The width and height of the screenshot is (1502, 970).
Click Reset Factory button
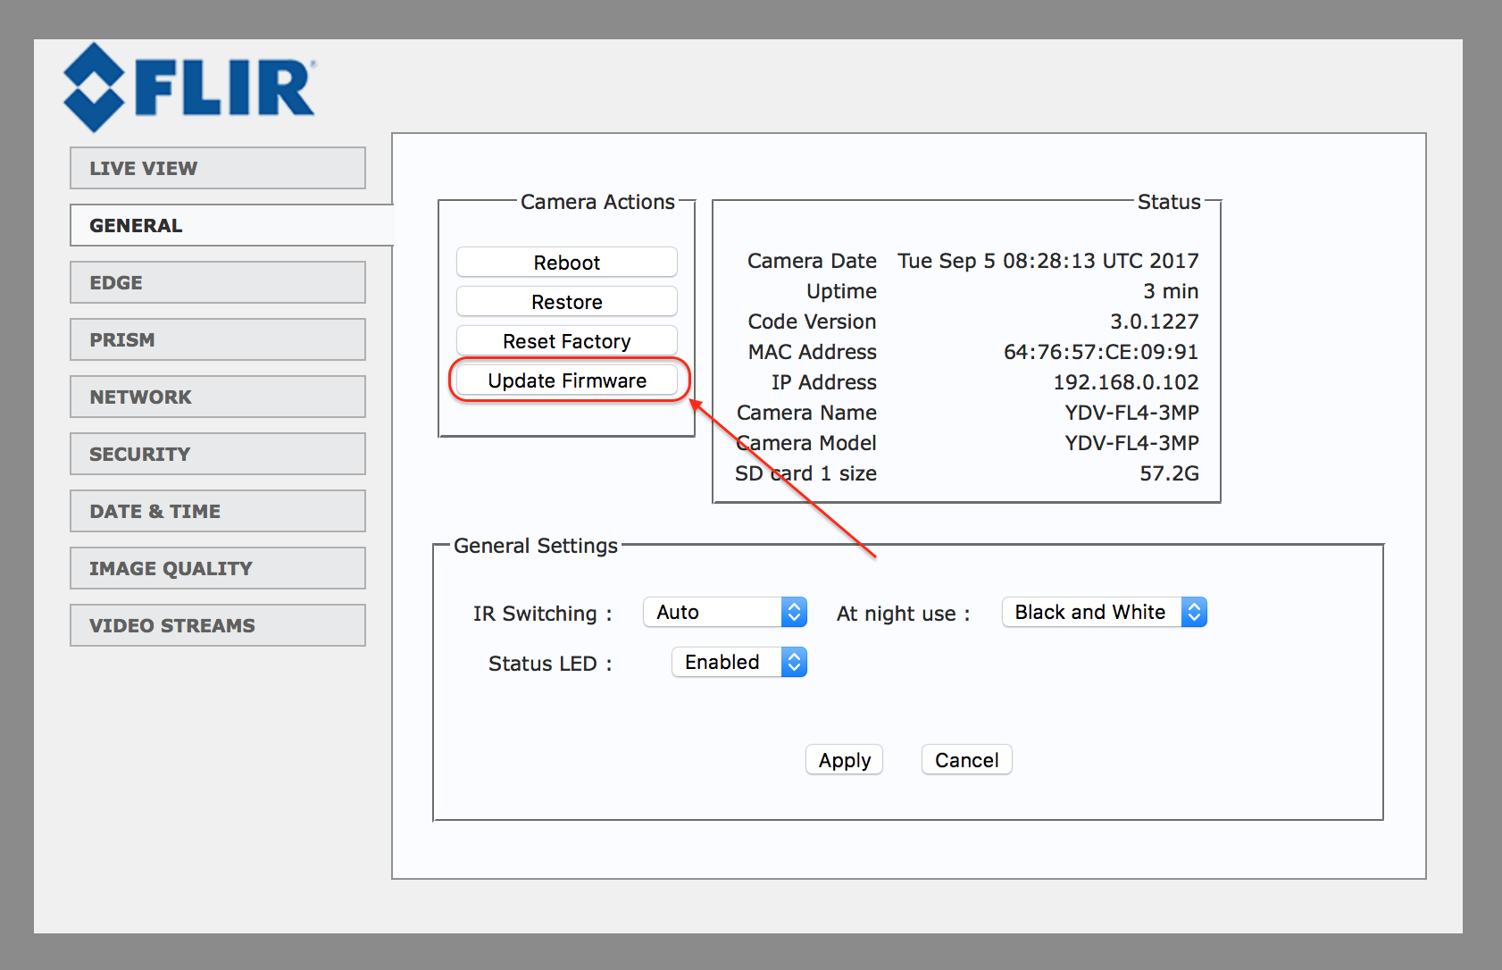coord(567,341)
